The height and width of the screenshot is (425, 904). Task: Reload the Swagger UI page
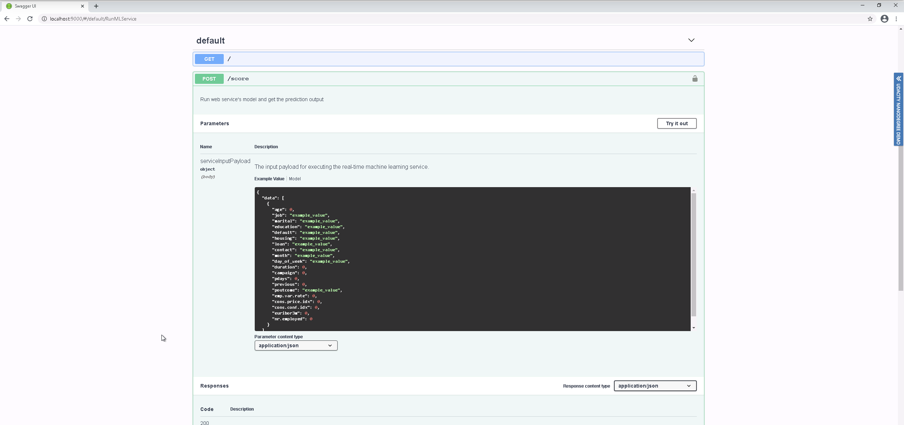30,19
